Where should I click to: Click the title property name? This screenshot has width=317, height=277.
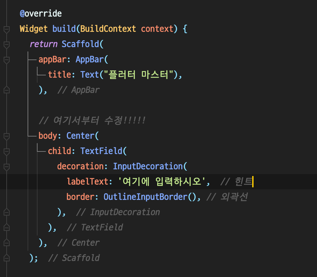point(59,74)
